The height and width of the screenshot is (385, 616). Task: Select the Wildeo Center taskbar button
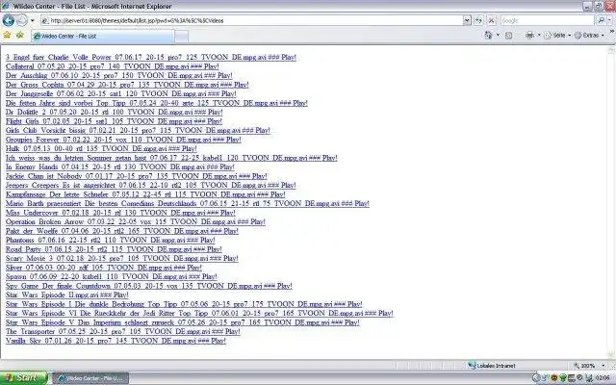90,378
